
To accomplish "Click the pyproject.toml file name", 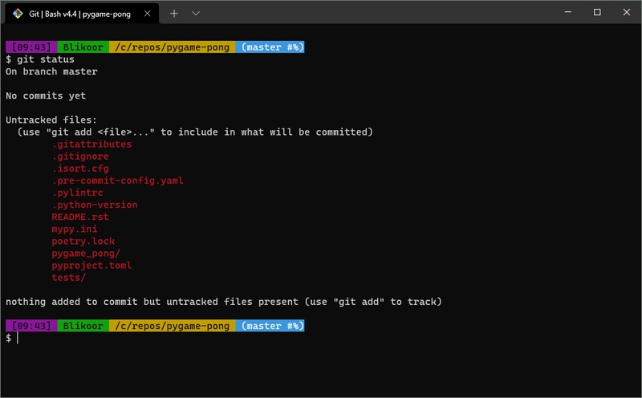I will 91,266.
